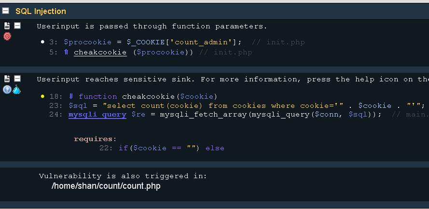The image size is (429, 209).
Task: Minimize the sensitive sink code block
Action: [x=17, y=78]
